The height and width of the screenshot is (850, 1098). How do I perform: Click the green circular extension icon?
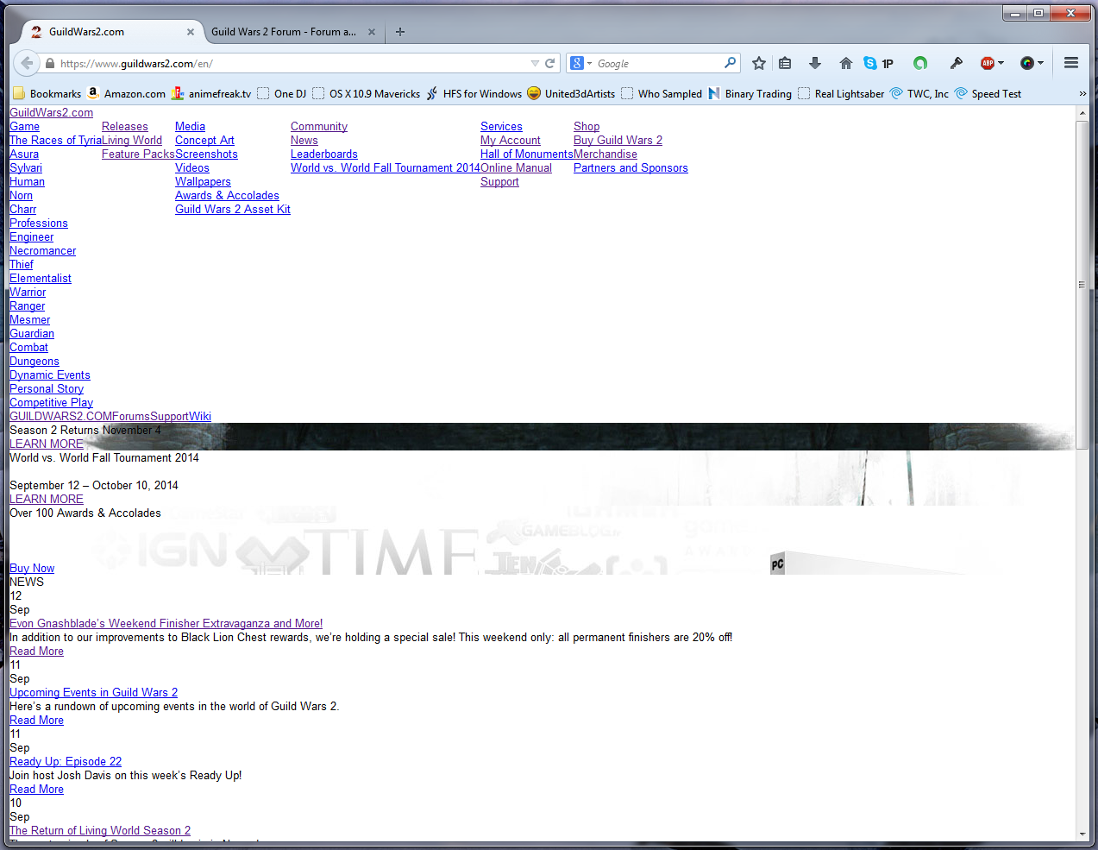[920, 63]
